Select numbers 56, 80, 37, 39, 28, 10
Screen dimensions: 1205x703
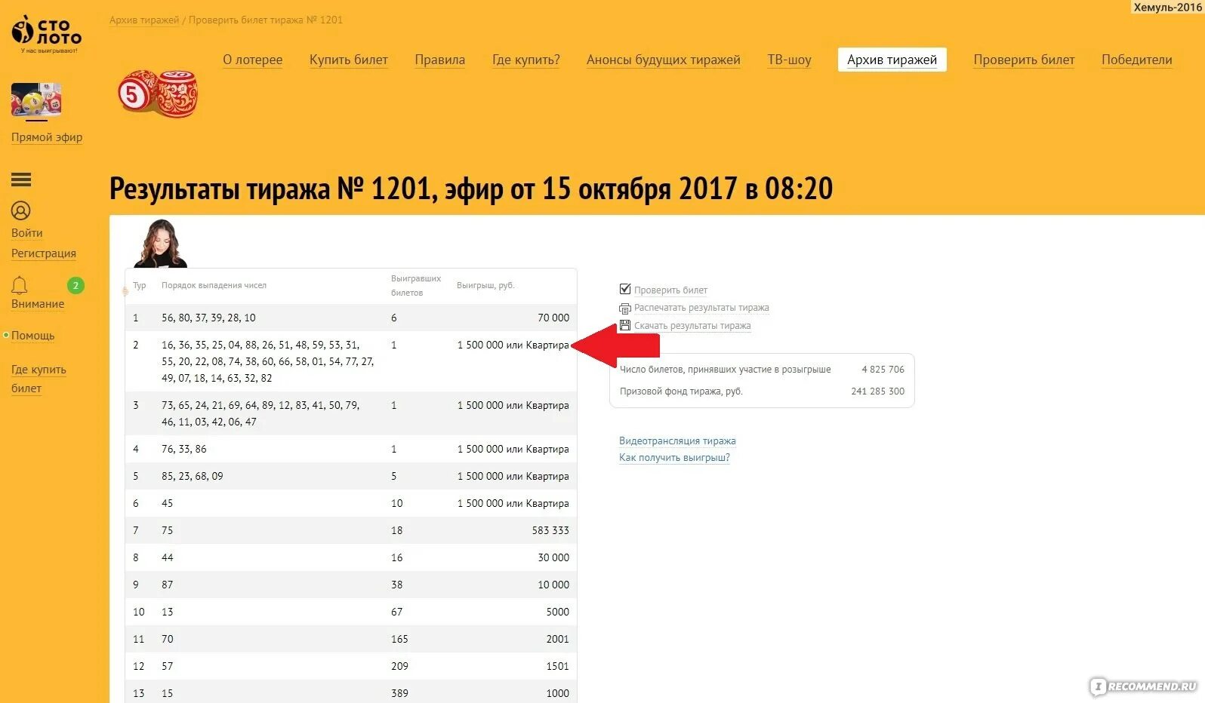point(208,318)
